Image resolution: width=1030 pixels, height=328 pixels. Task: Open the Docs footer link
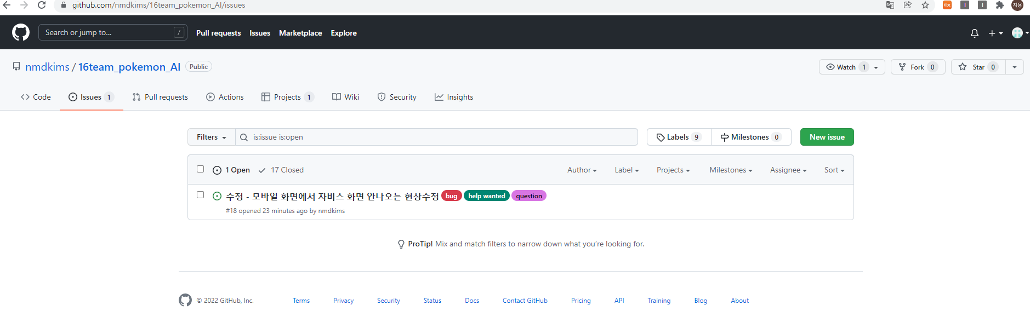[x=472, y=301]
